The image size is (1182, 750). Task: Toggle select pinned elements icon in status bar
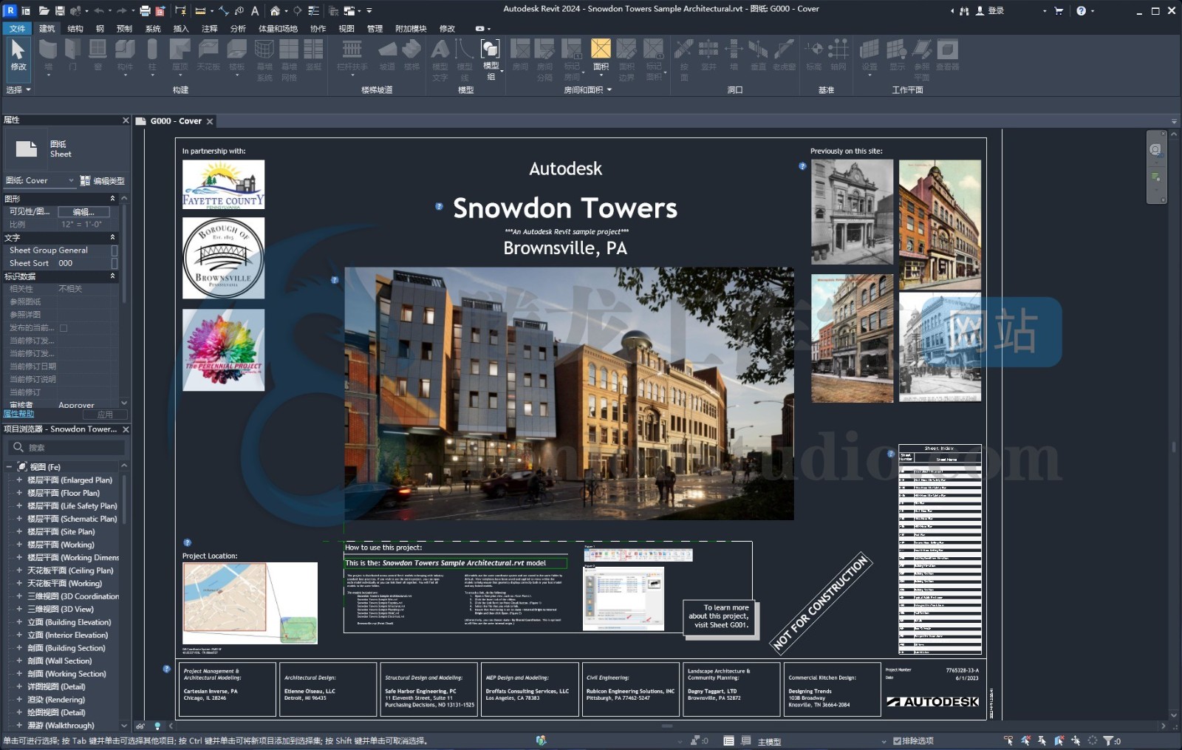(x=1042, y=740)
